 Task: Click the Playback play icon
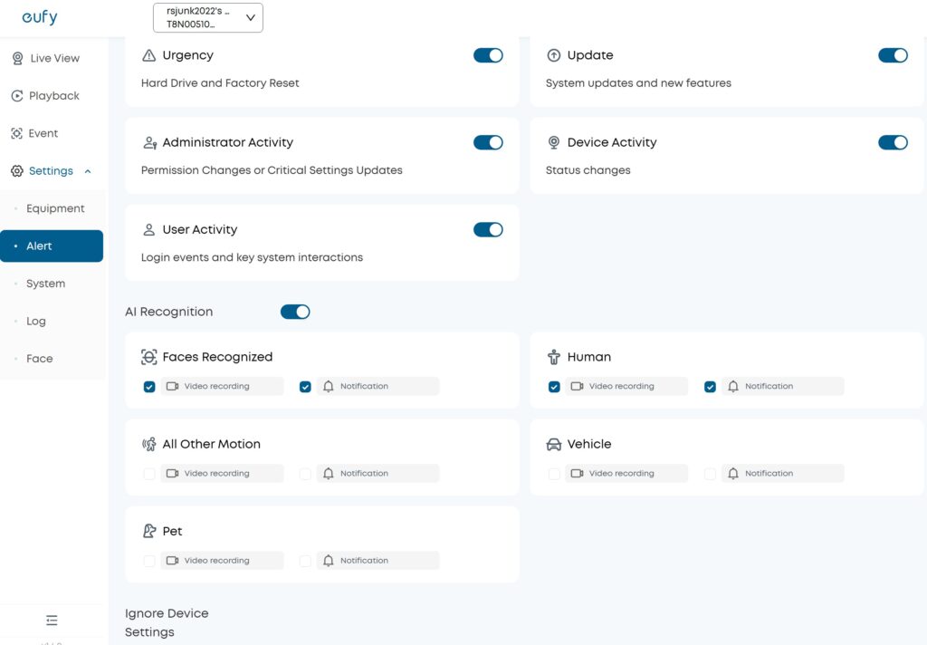17,96
